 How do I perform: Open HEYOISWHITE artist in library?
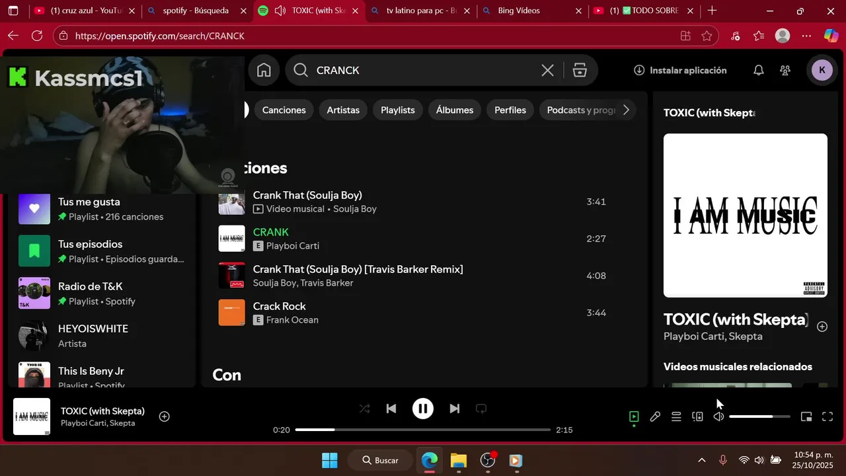pos(102,336)
